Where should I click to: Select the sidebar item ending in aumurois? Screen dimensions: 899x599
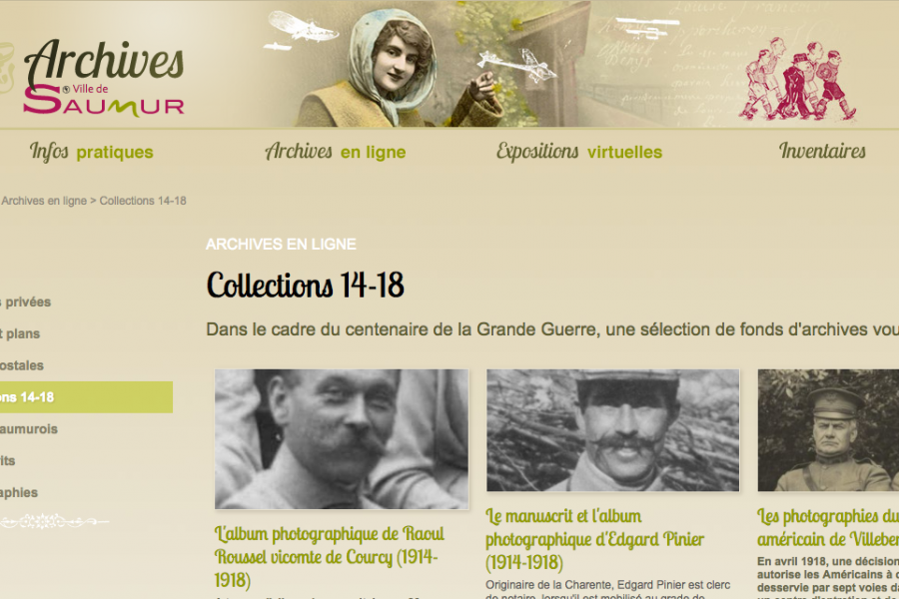click(x=29, y=428)
